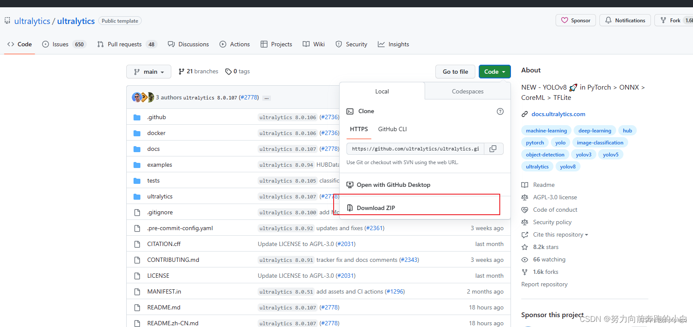Click the Go to file button
The width and height of the screenshot is (693, 327).
[456, 72]
